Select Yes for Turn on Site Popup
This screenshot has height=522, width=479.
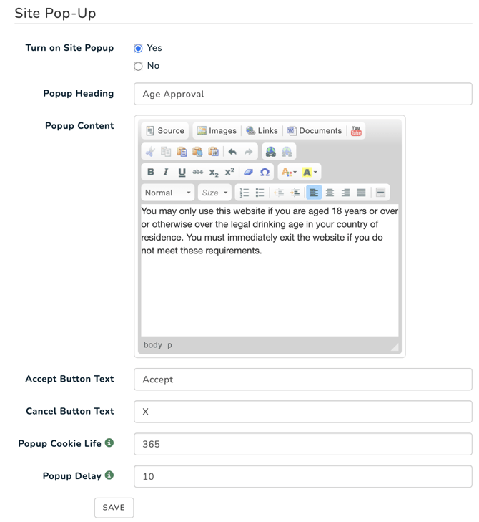(138, 48)
